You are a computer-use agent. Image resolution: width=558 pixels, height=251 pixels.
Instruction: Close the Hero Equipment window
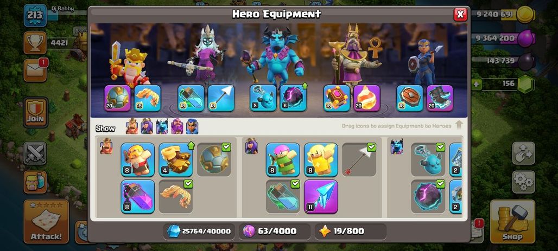pyautogui.click(x=460, y=14)
